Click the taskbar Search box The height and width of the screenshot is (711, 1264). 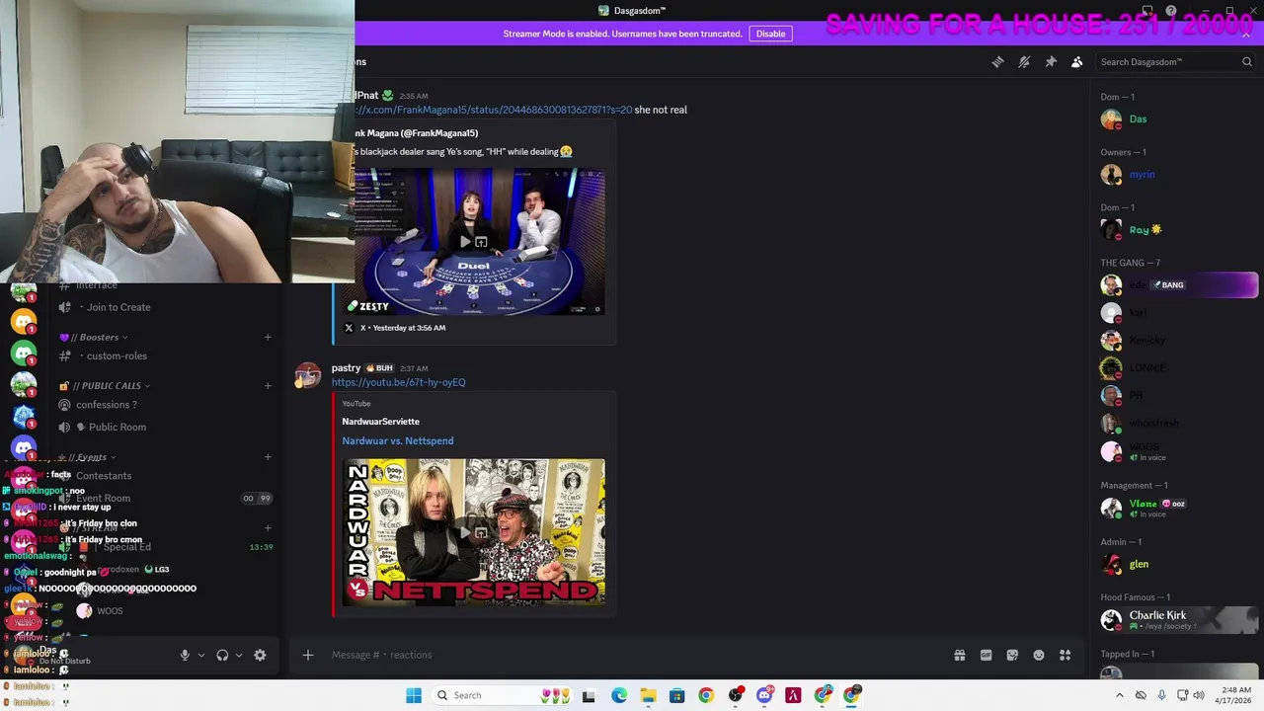502,695
